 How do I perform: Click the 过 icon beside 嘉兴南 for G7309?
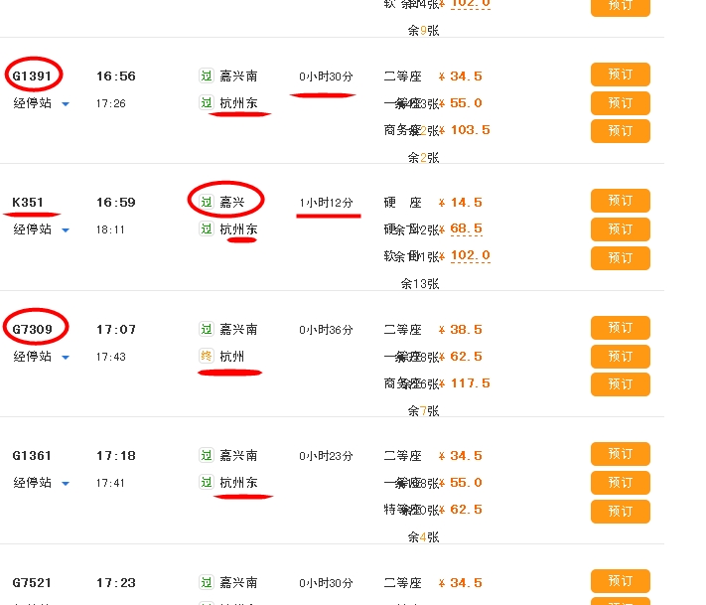[207, 329]
